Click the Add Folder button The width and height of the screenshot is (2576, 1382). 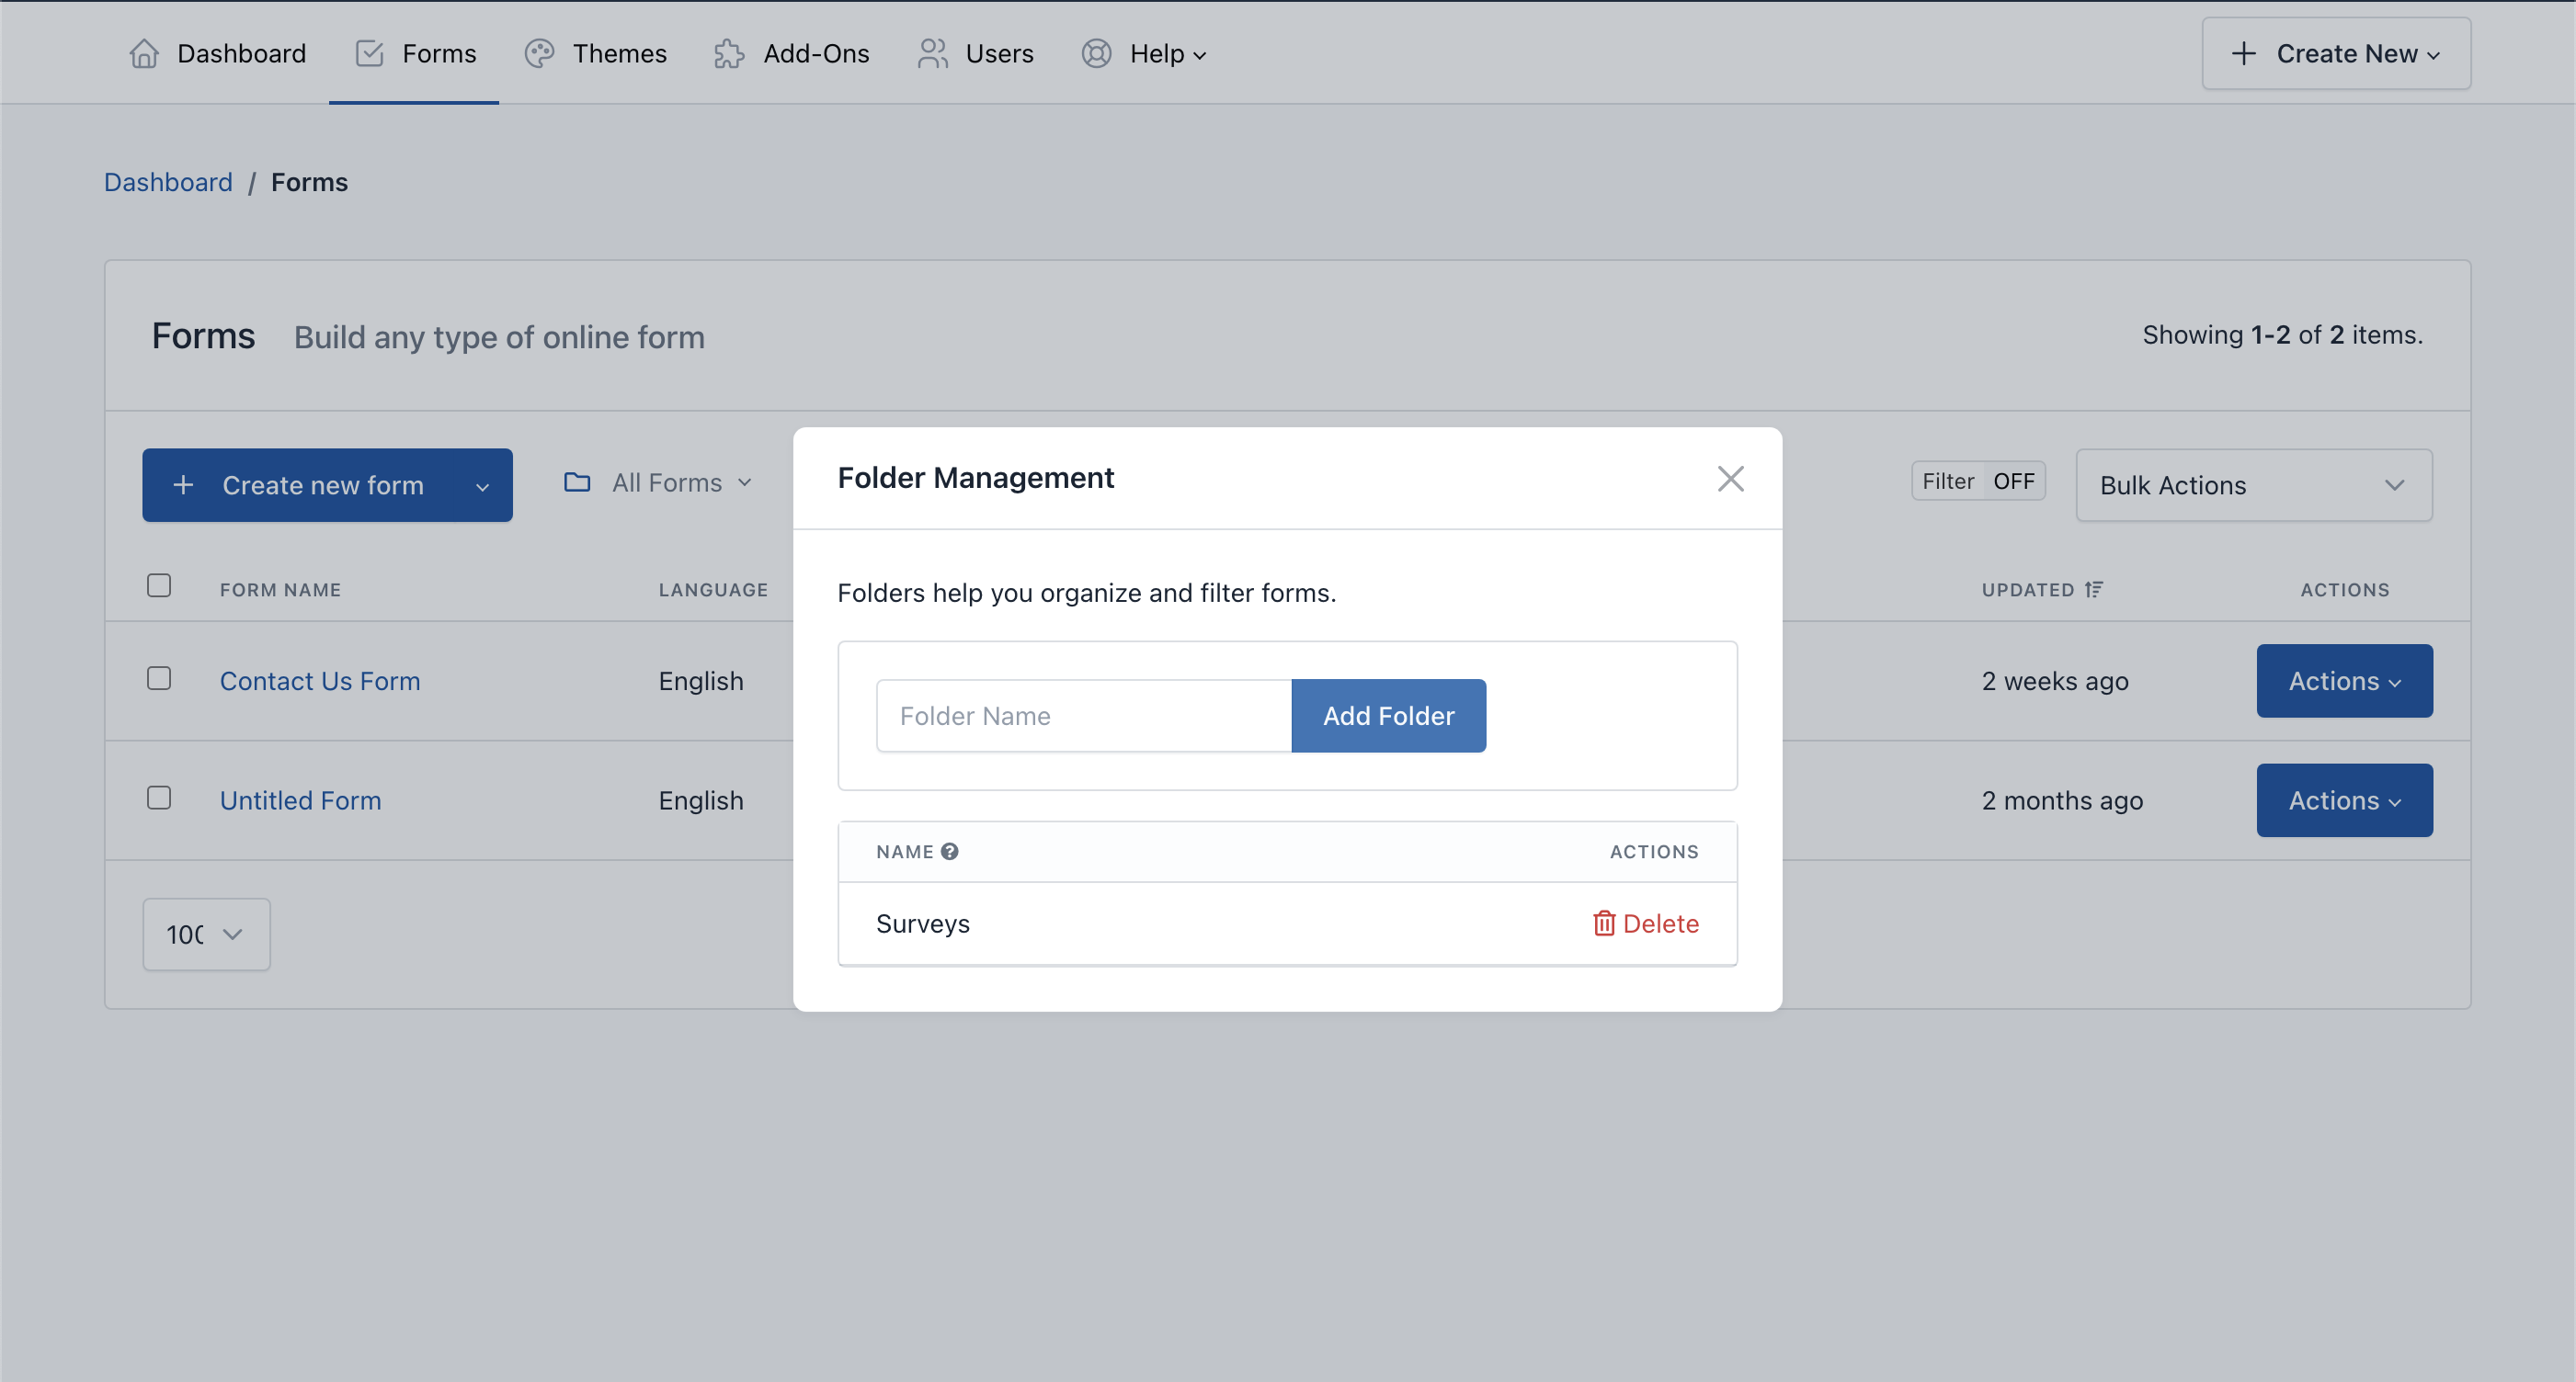pos(1388,715)
